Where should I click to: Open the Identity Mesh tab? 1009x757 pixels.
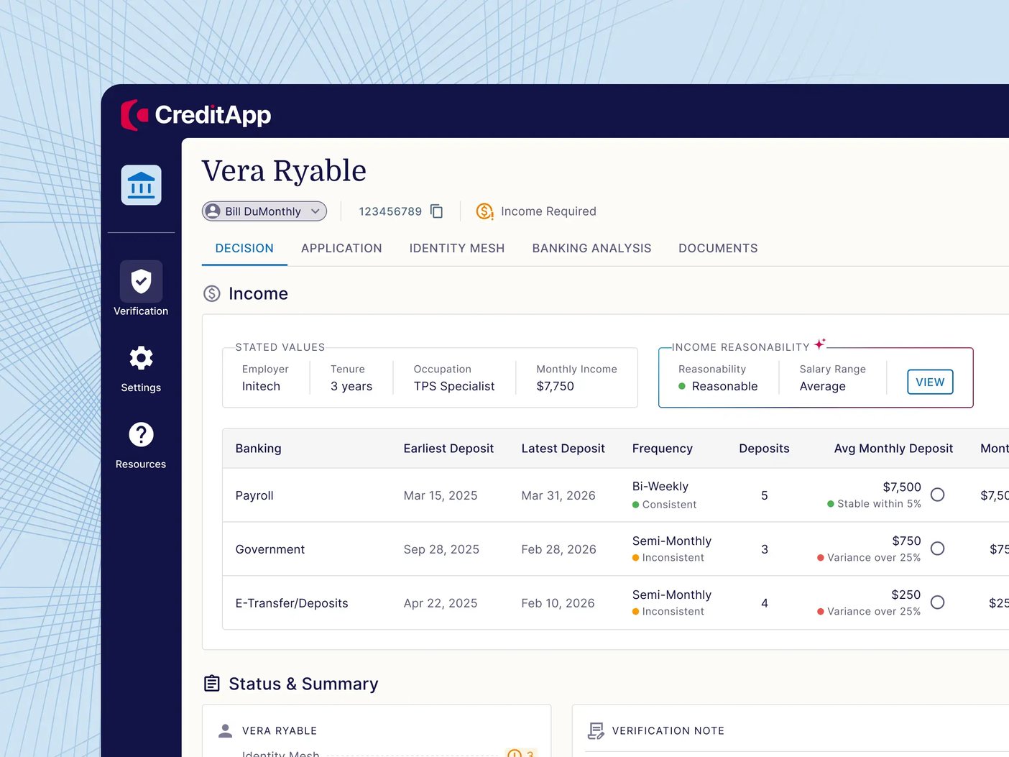click(x=457, y=248)
